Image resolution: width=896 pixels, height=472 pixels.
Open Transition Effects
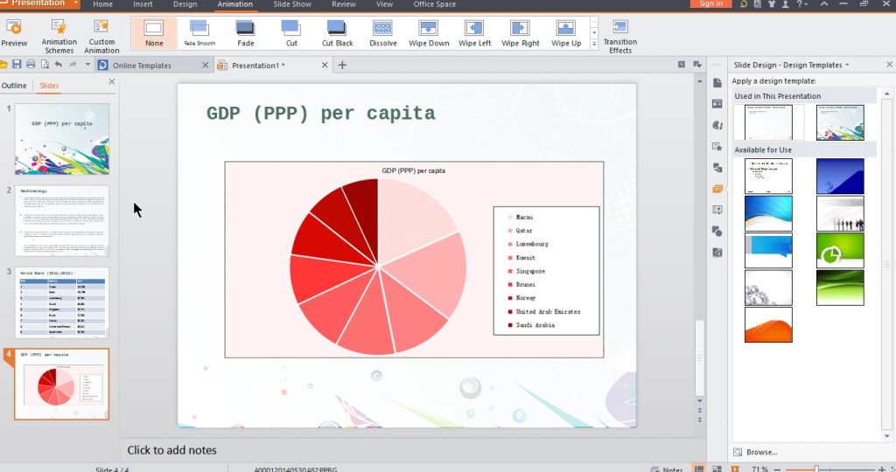pos(620,35)
